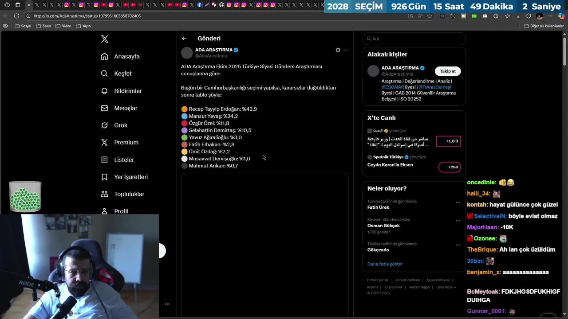The height and width of the screenshot is (319, 568).
Task: Open Yer İşaretleri bookmarks
Action: [125, 177]
